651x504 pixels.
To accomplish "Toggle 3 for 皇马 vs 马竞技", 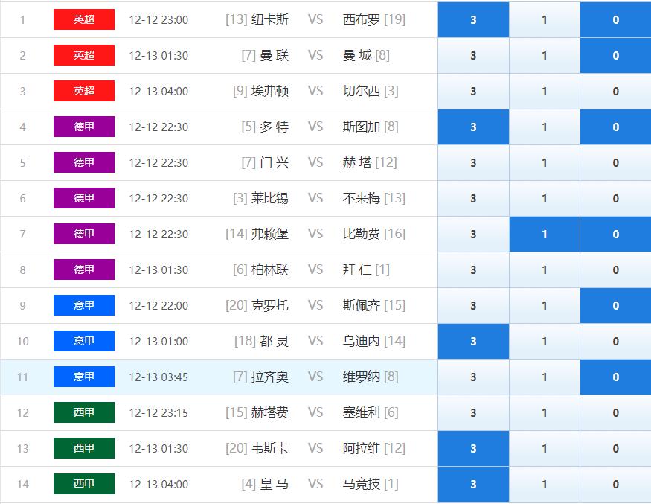I will coord(473,484).
